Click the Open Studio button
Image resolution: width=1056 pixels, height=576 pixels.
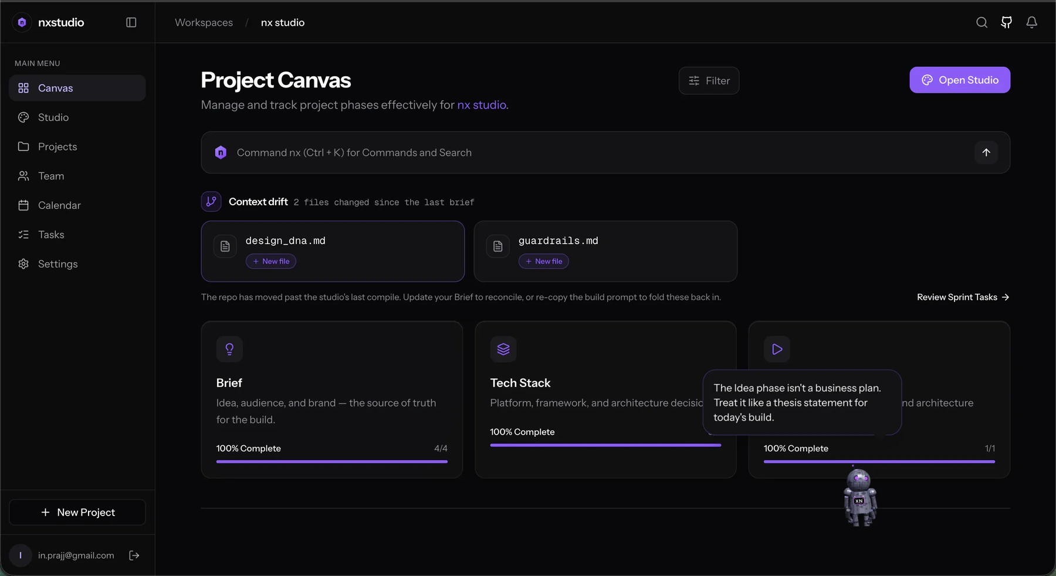(x=960, y=80)
